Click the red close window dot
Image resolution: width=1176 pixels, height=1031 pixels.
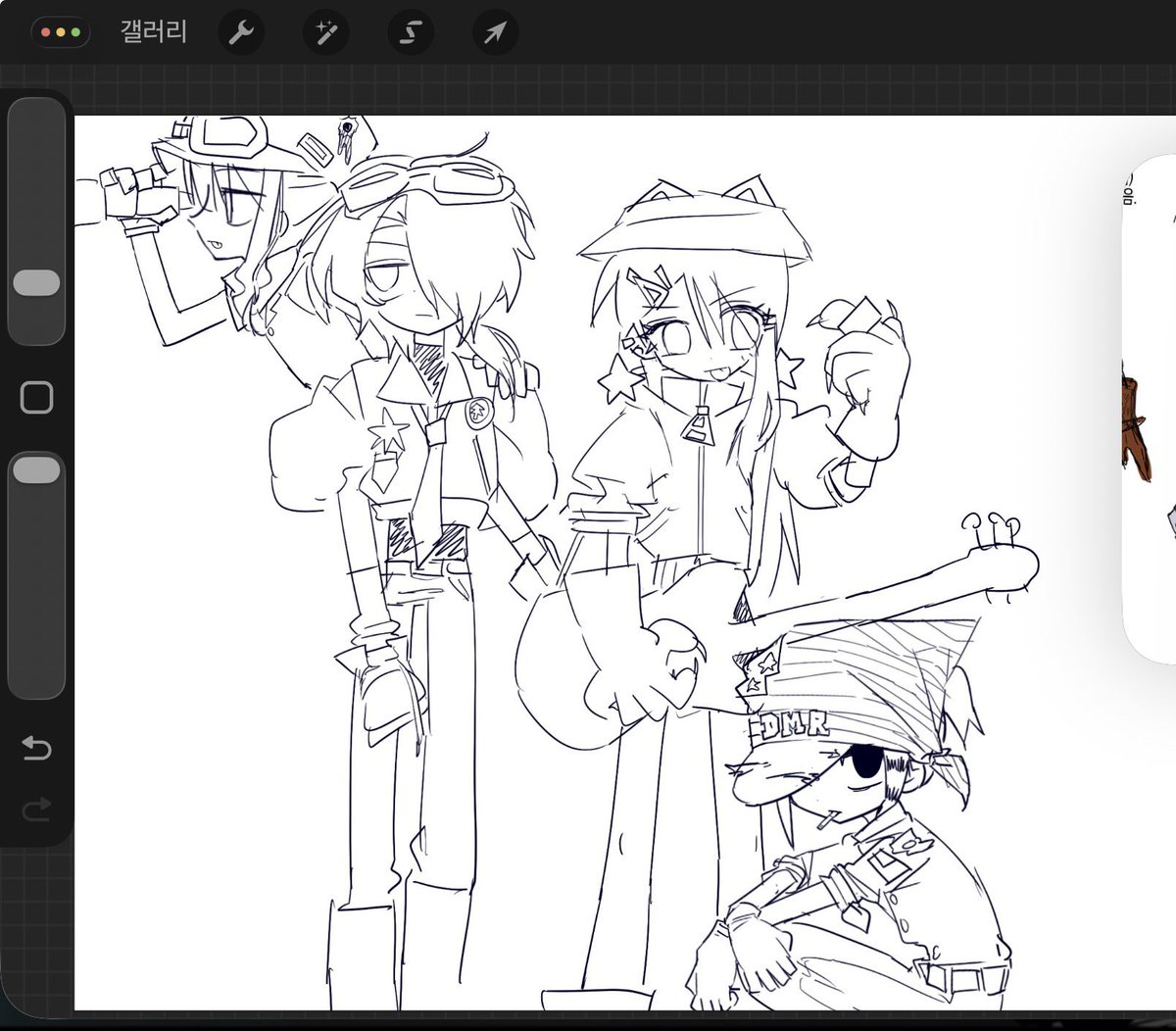click(46, 32)
